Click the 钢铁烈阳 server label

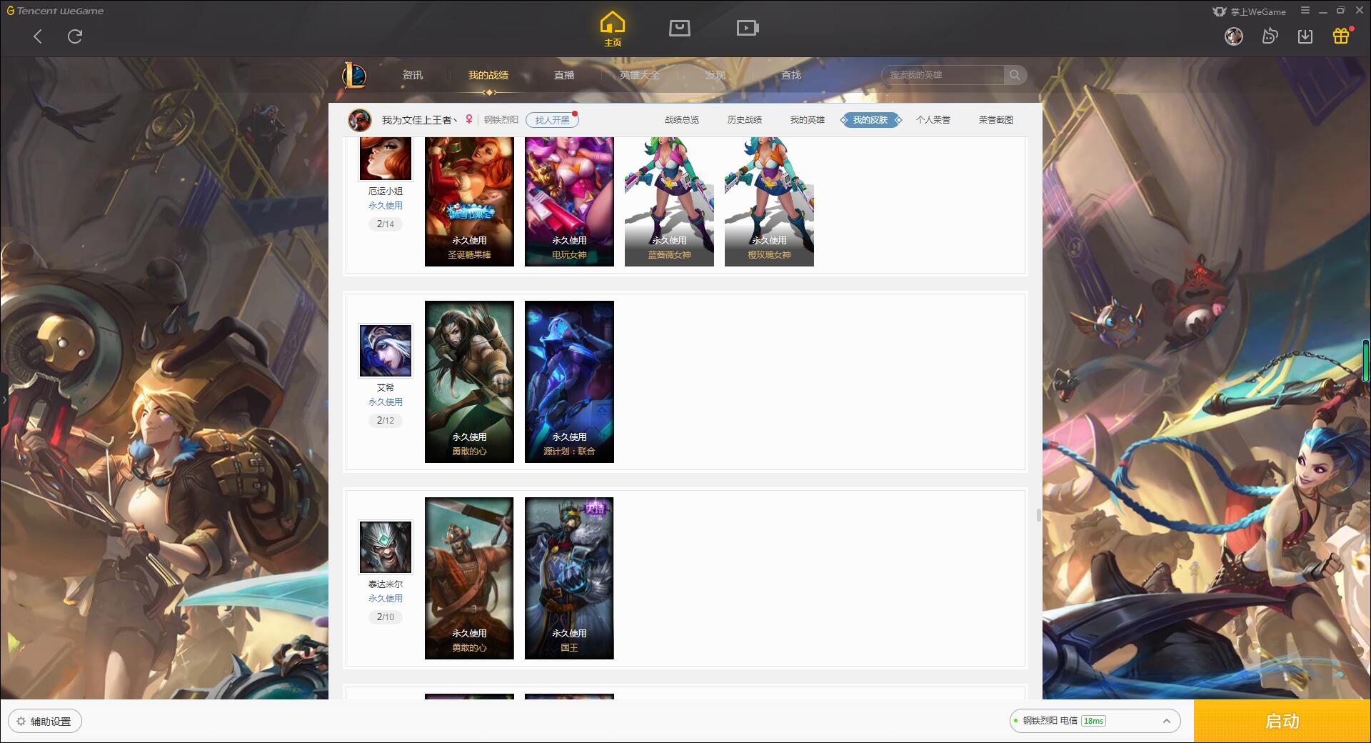coord(501,120)
